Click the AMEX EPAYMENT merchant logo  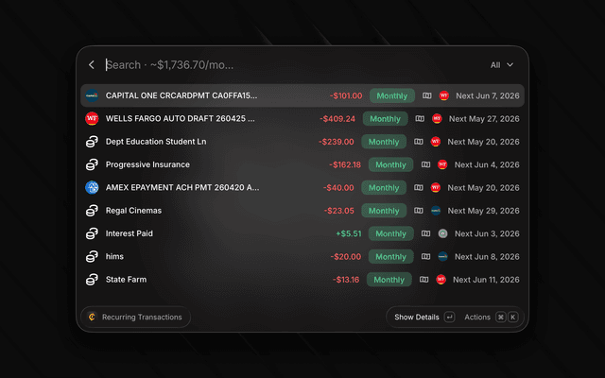coord(92,187)
